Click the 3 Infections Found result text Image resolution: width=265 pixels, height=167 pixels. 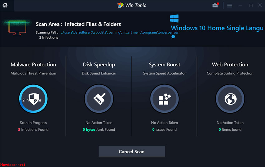[x=33, y=129]
